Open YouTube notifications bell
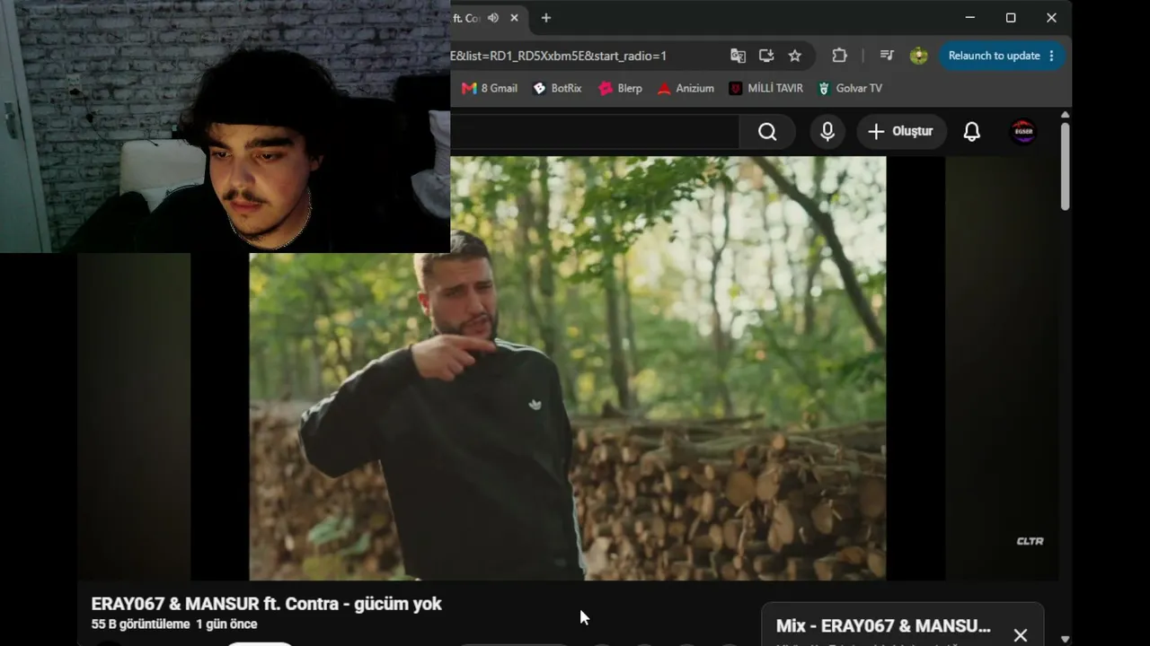 point(971,132)
